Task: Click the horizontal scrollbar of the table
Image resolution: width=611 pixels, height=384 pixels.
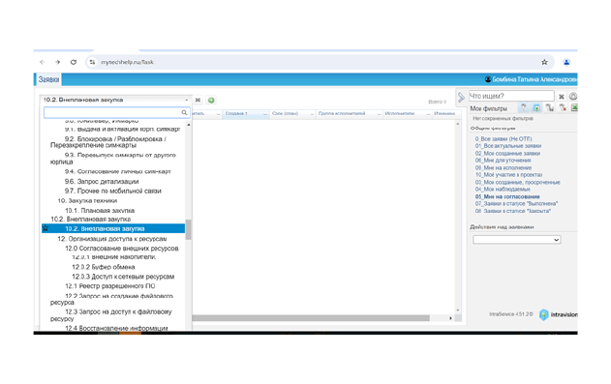Action: tap(311, 318)
